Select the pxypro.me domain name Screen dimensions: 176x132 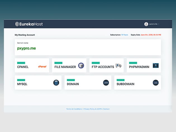[27, 48]
